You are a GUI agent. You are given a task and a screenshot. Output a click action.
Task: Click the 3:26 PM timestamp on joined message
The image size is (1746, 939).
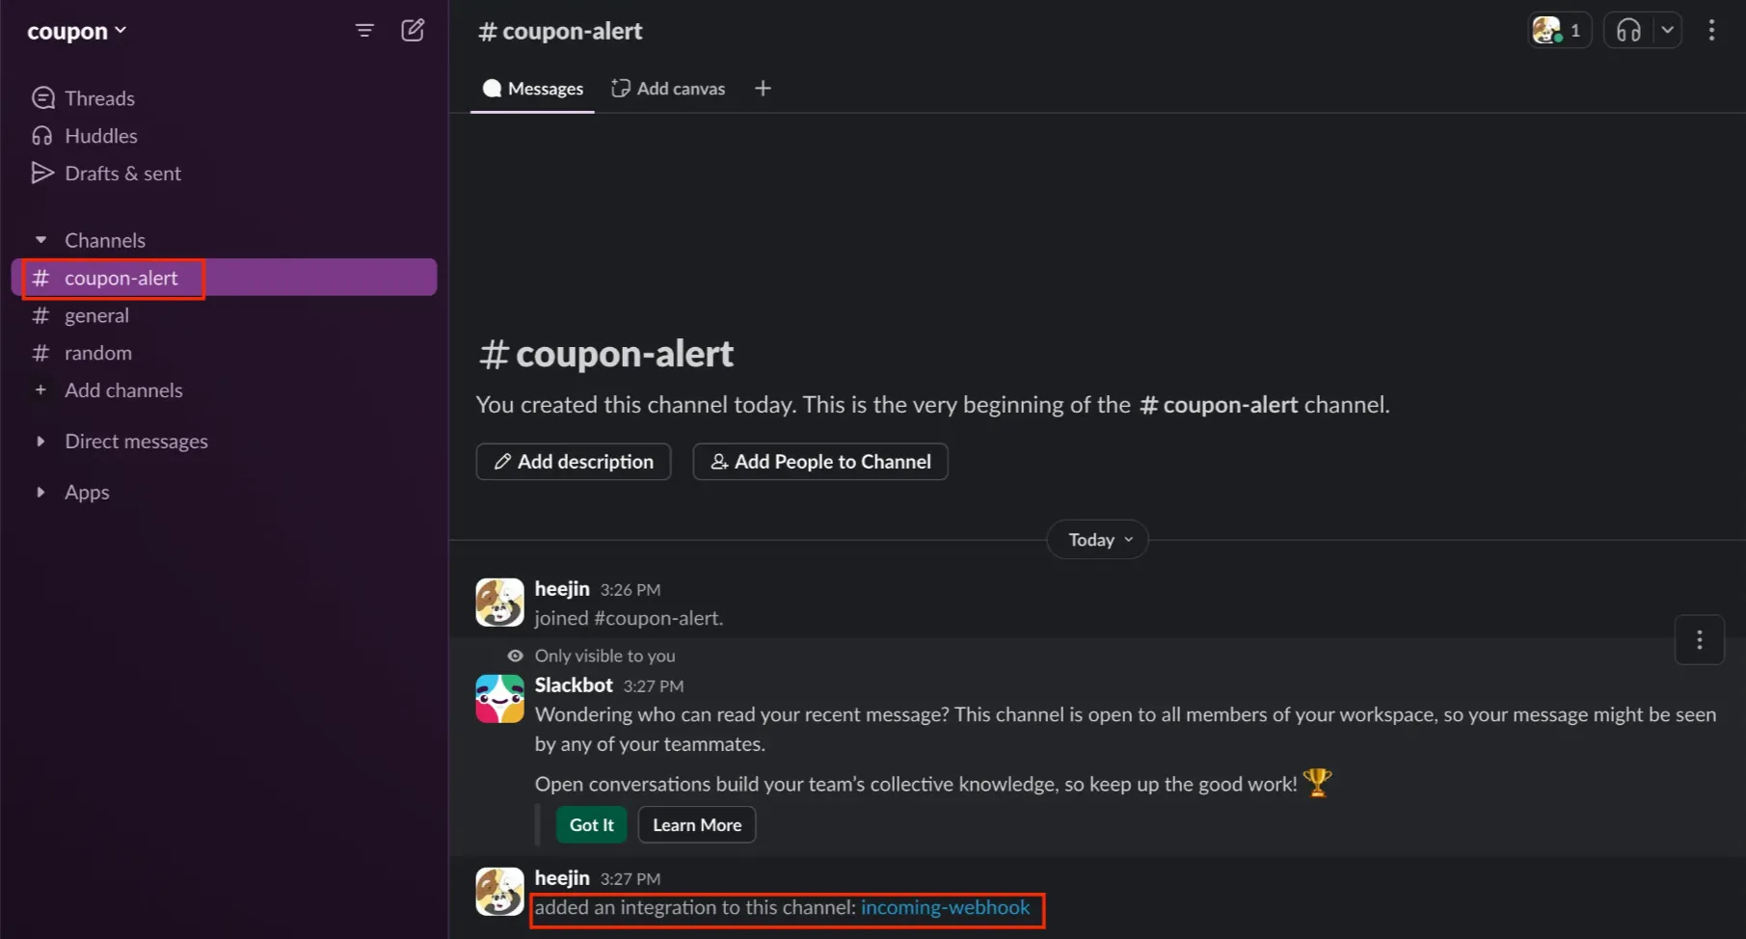630,590
